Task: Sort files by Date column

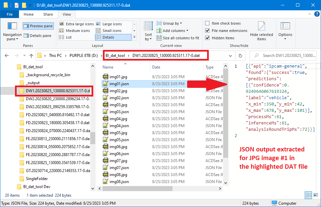Action: [x=156, y=67]
